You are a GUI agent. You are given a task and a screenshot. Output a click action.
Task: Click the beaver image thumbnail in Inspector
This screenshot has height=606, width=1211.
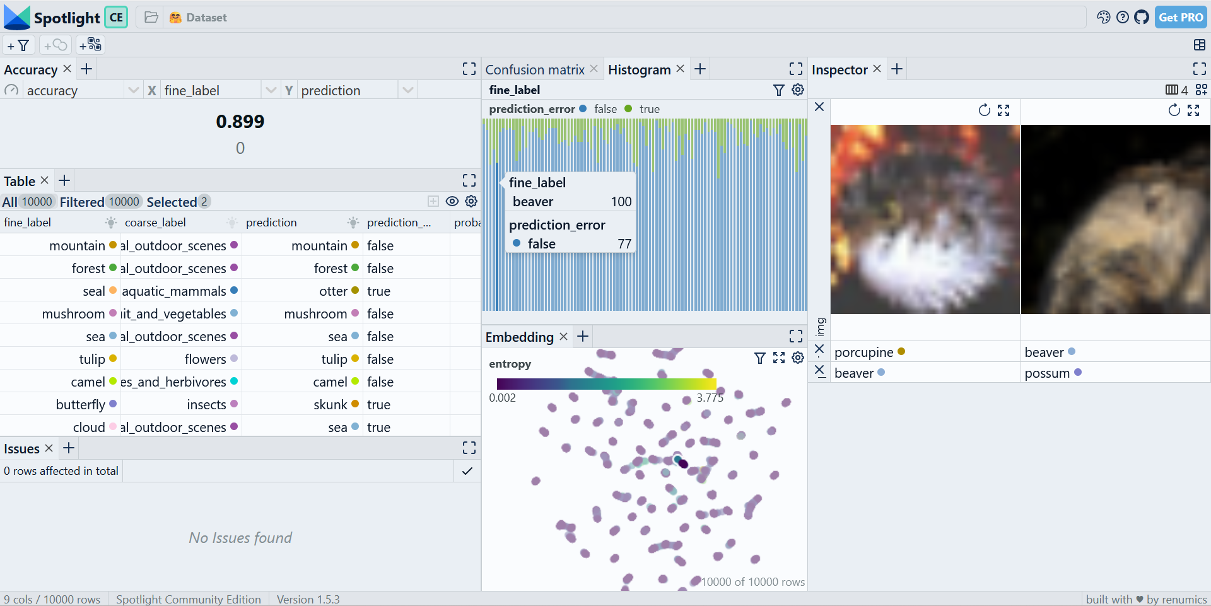point(1115,219)
